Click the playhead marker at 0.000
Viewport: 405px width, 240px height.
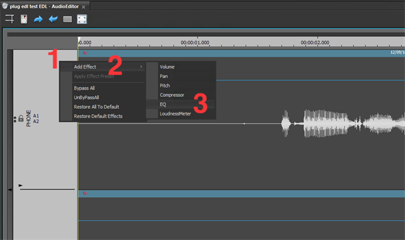79,39
